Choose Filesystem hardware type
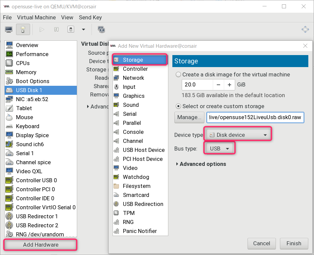Image resolution: width=314 pixels, height=255 pixels. pos(140,186)
